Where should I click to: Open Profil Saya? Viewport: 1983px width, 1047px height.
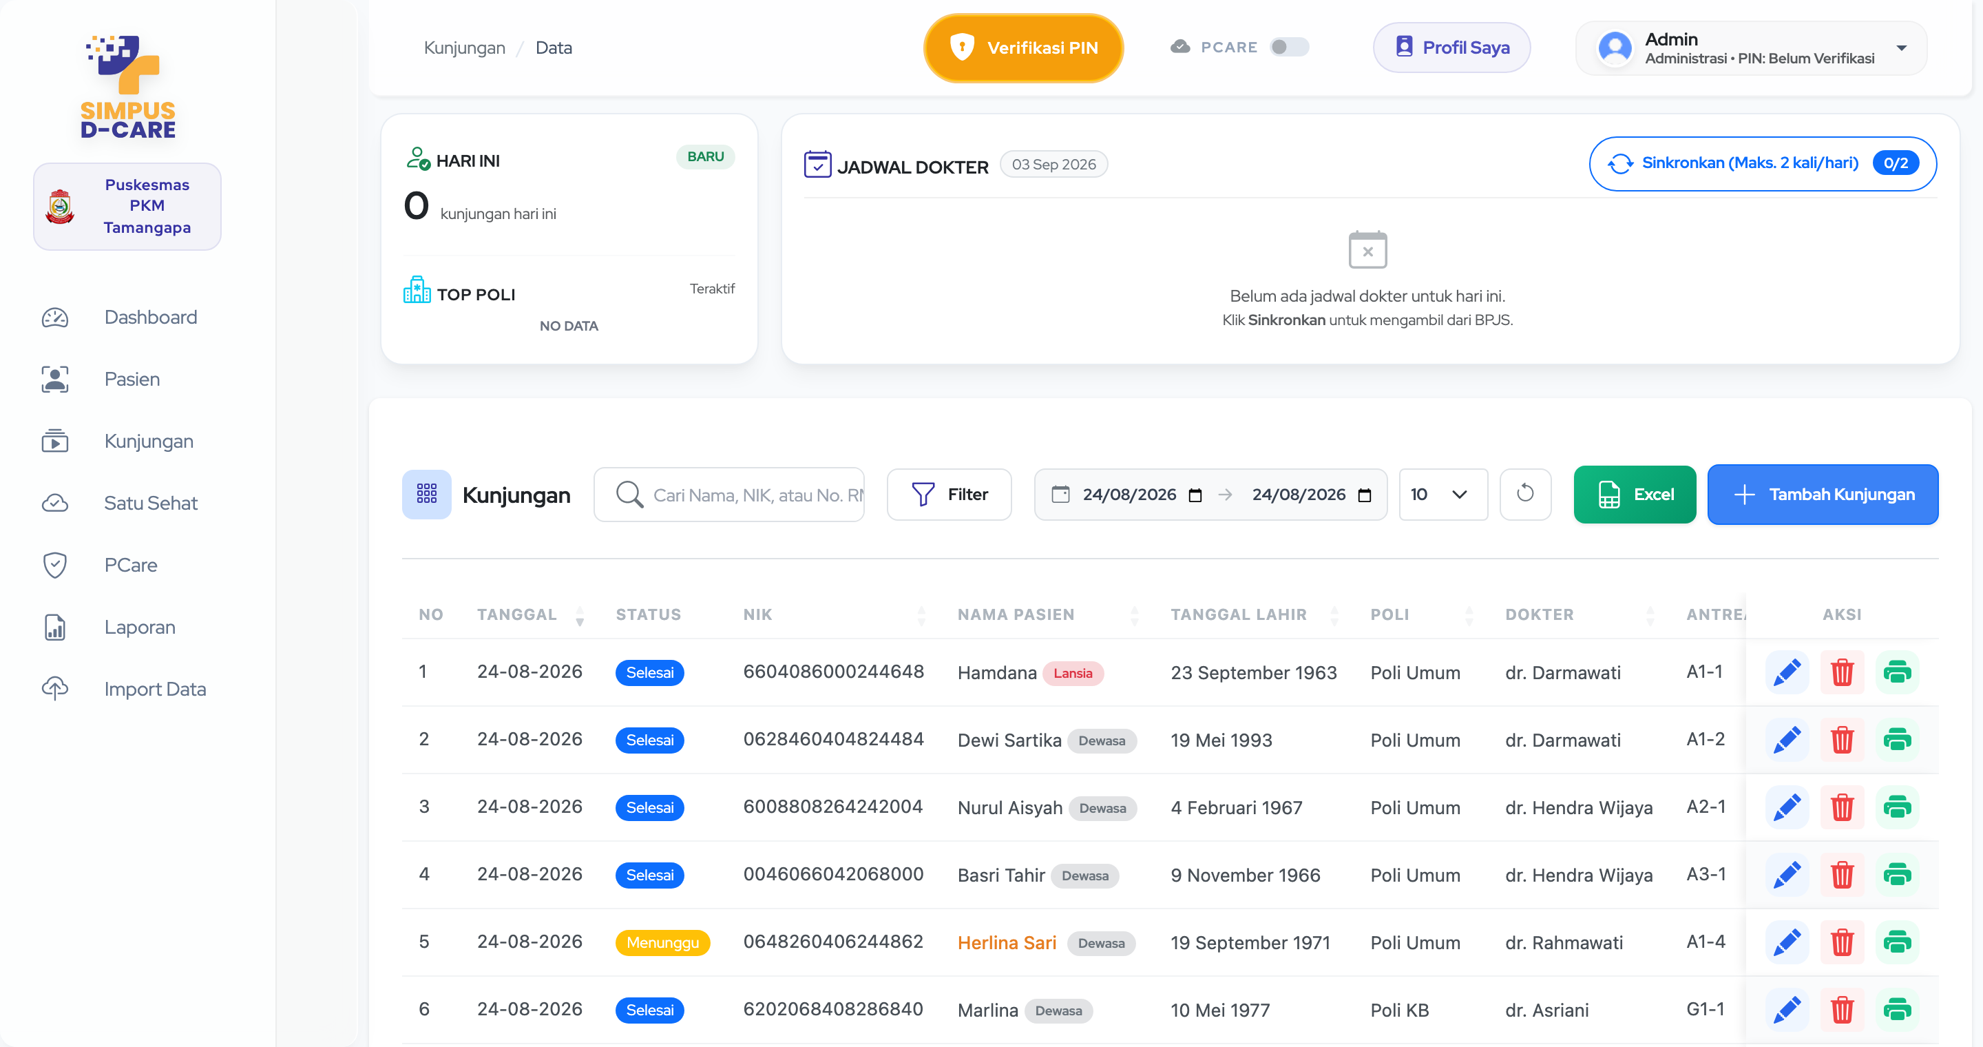point(1451,48)
